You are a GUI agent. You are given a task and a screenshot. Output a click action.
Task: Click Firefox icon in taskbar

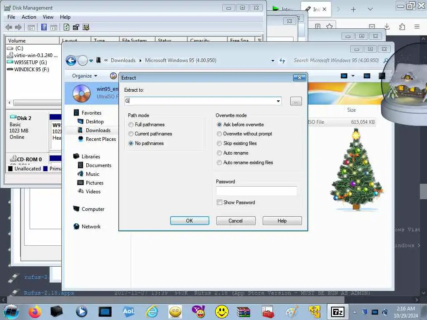pyautogui.click(x=35, y=312)
